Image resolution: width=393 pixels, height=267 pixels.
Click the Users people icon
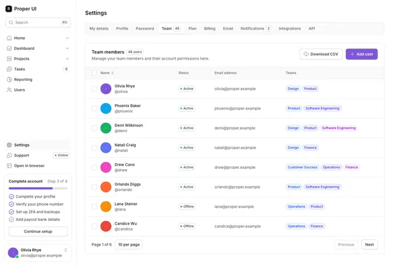click(x=9, y=90)
